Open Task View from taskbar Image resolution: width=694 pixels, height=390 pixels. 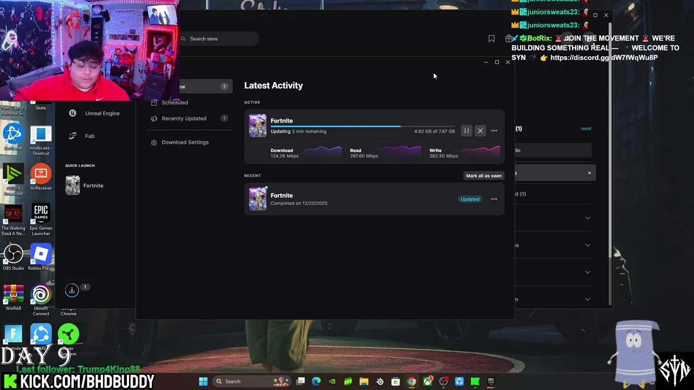click(x=300, y=381)
